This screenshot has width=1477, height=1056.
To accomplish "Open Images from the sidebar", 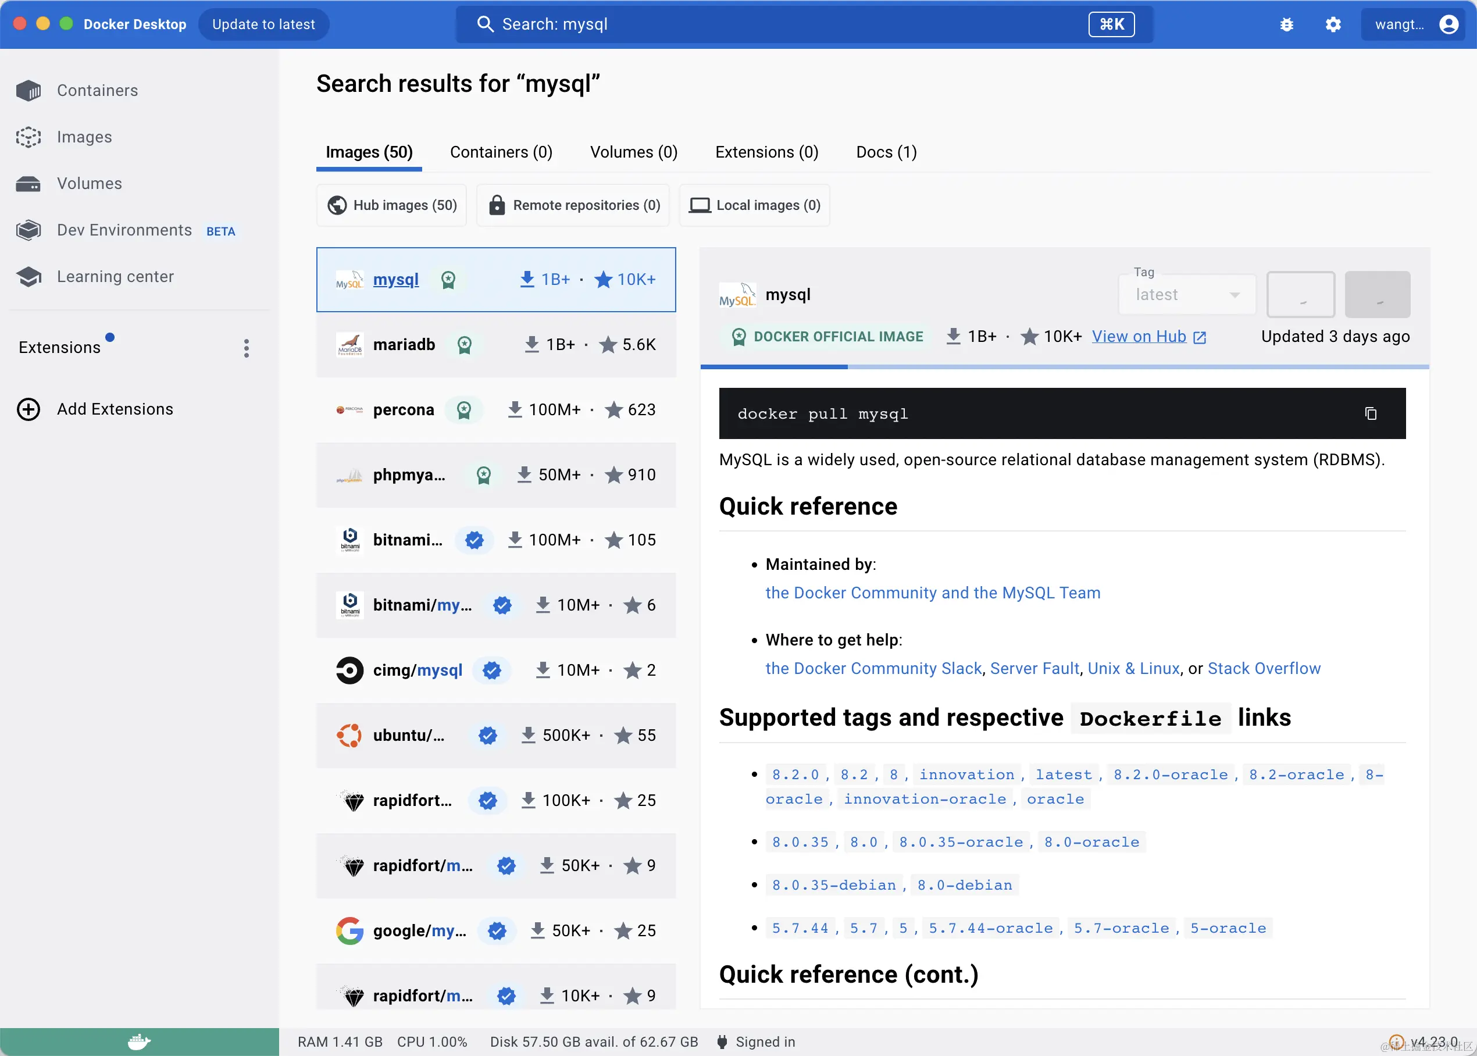I will tap(84, 137).
